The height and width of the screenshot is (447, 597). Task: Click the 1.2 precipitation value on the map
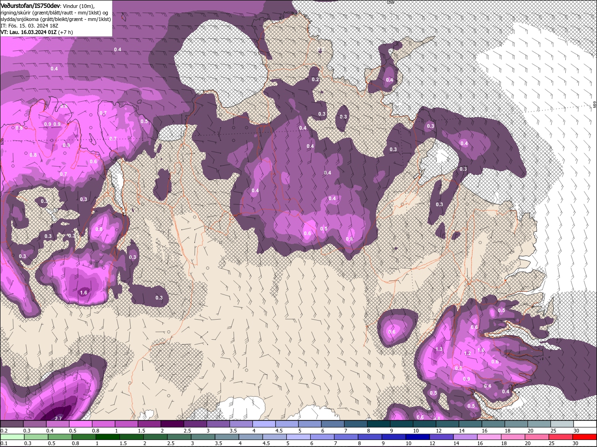468,354
